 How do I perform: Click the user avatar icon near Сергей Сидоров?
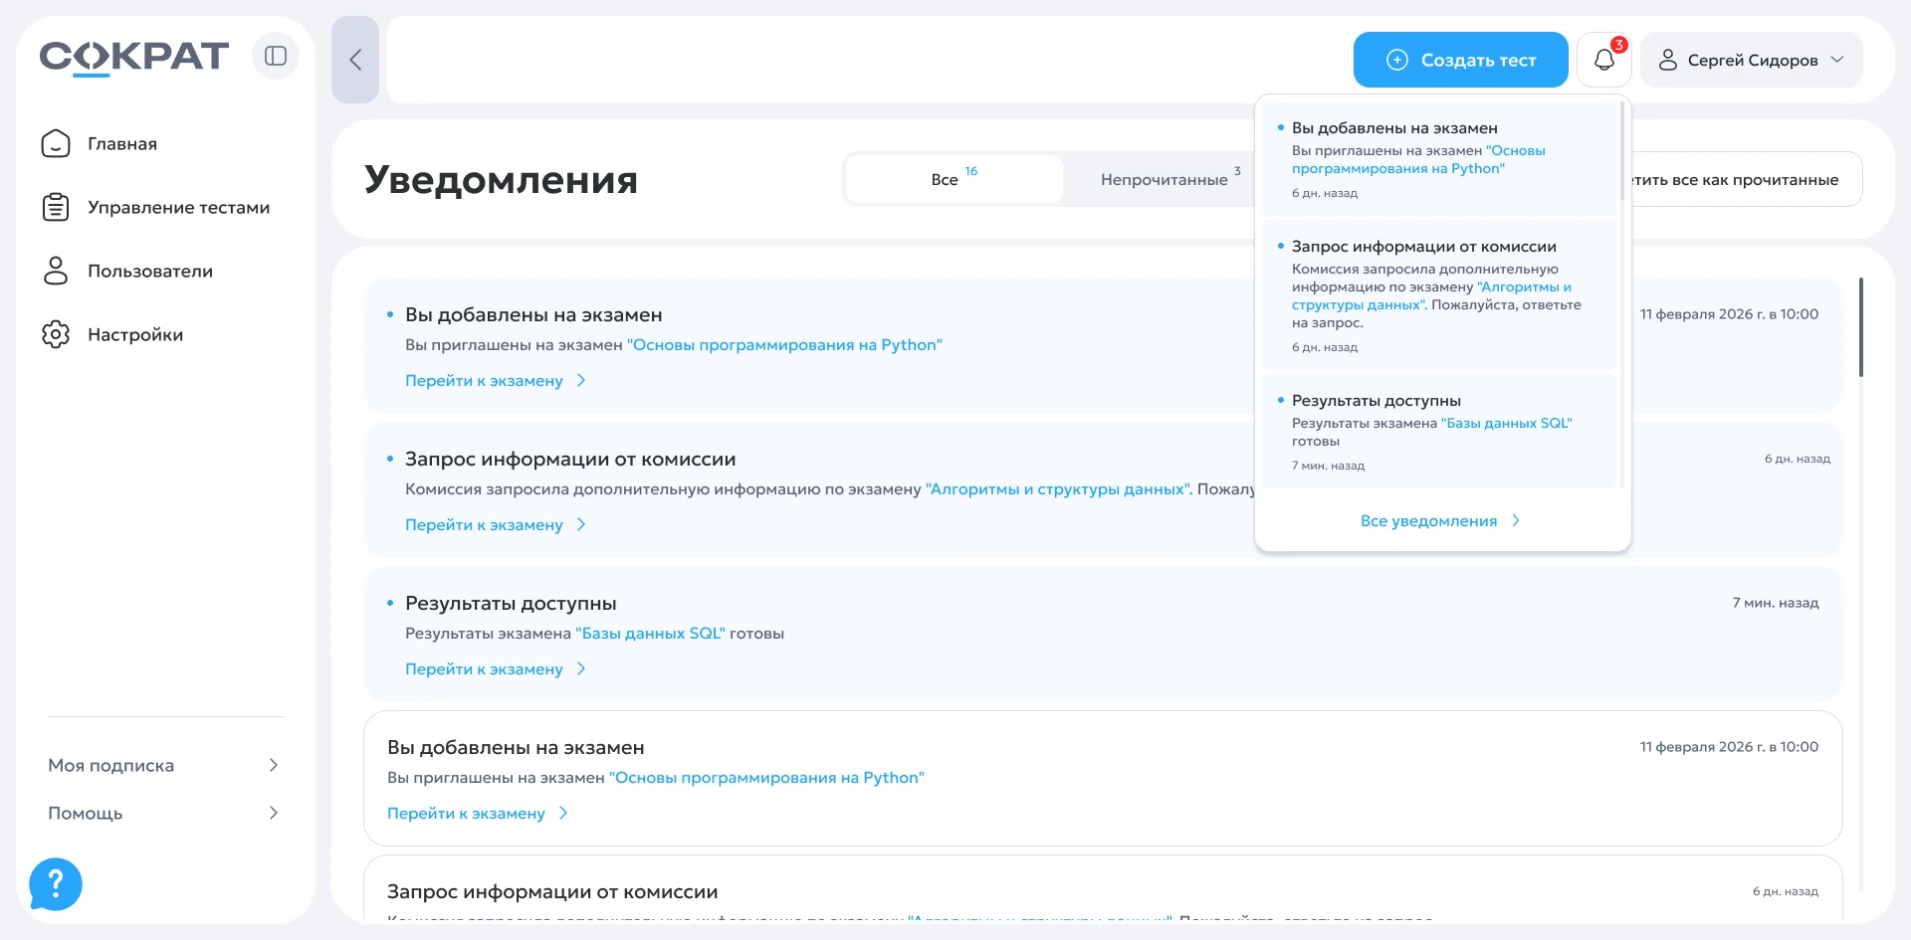pos(1668,60)
